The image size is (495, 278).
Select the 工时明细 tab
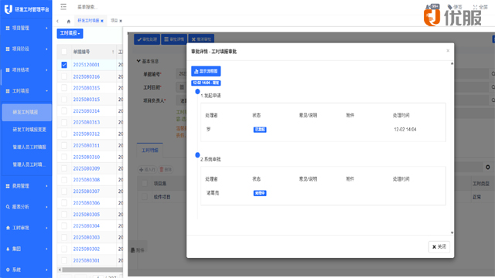[x=149, y=151]
